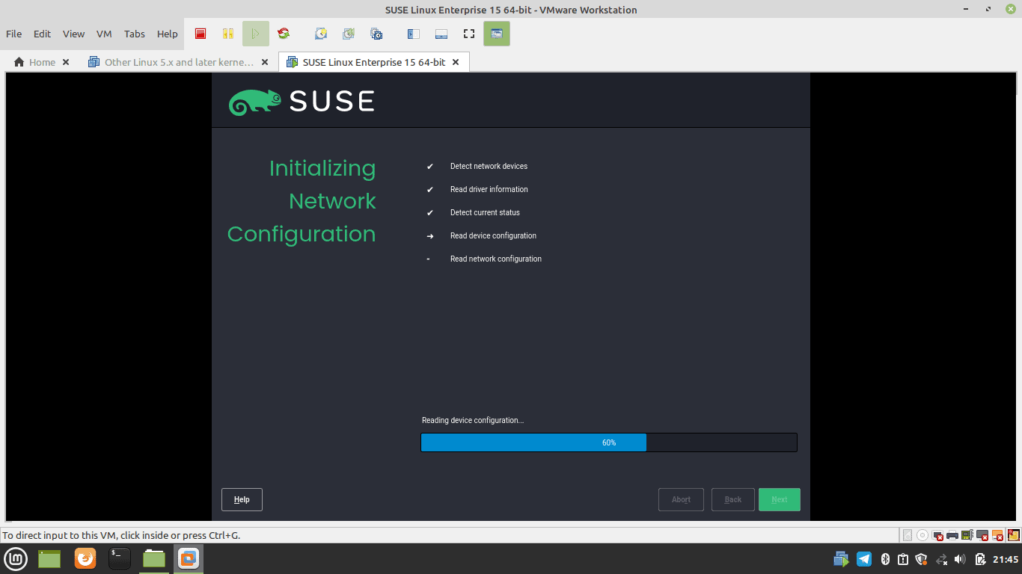Open the Bluetooth tray icon
1022x574 pixels.
tap(884, 559)
